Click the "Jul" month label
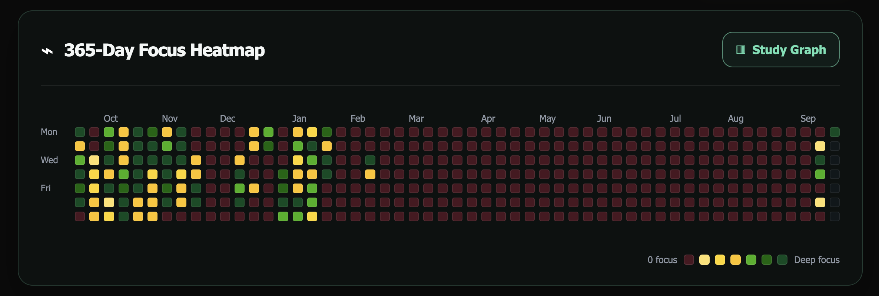This screenshot has height=296, width=879. (x=675, y=118)
